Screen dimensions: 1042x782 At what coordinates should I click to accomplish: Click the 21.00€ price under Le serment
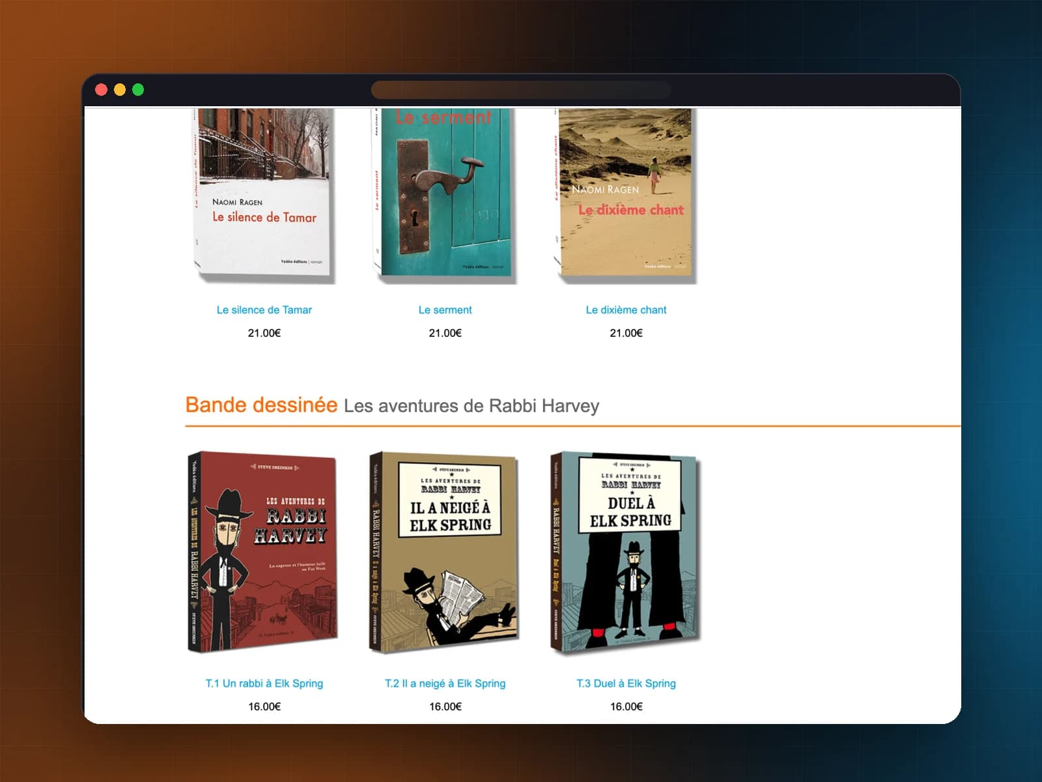445,333
